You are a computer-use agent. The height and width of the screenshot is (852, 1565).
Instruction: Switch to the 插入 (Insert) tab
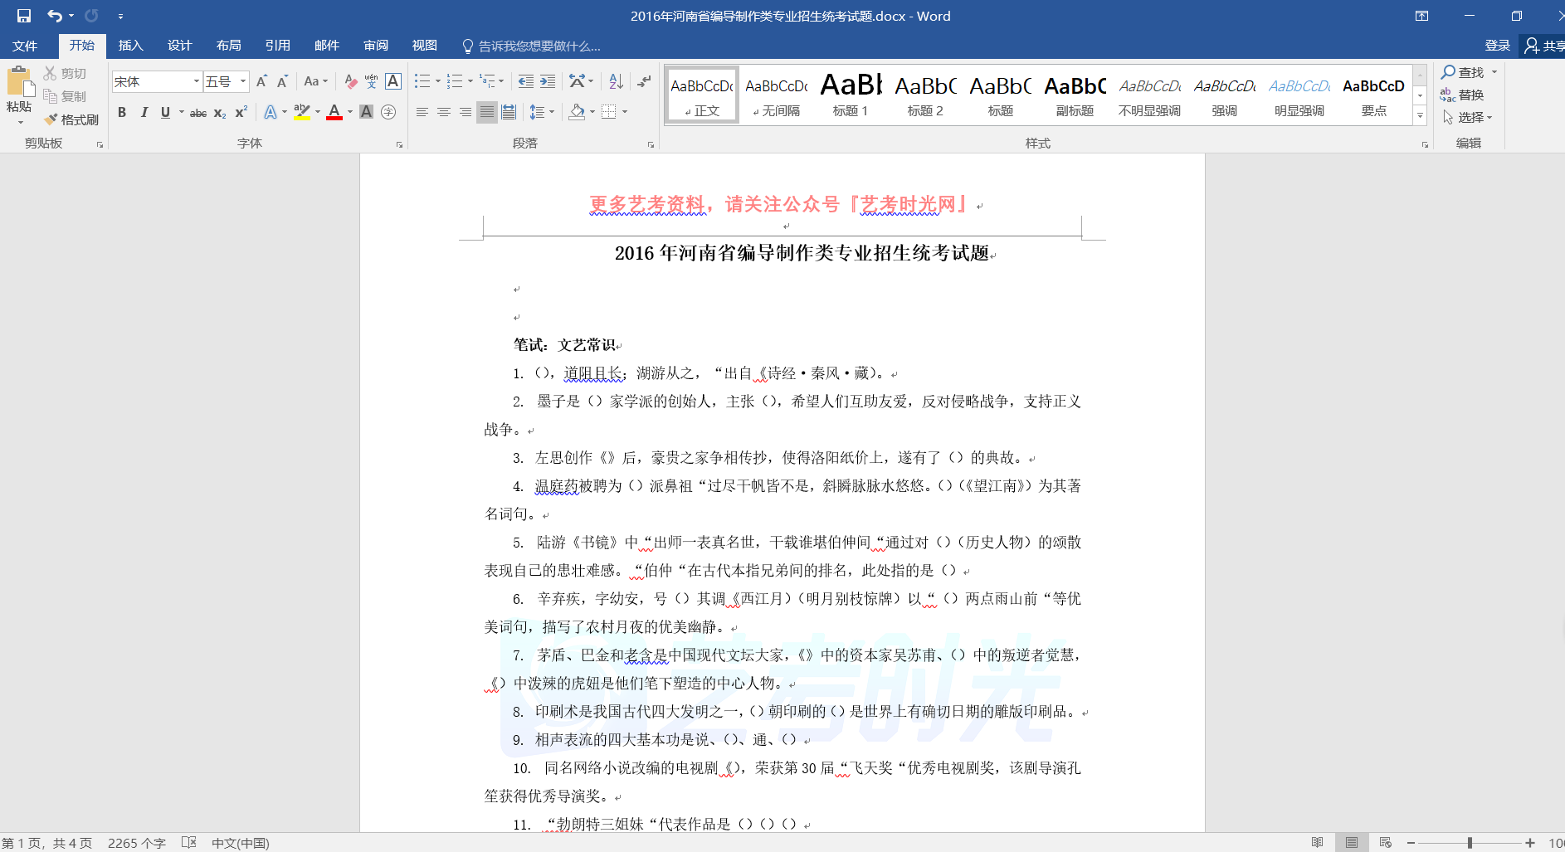pos(130,46)
